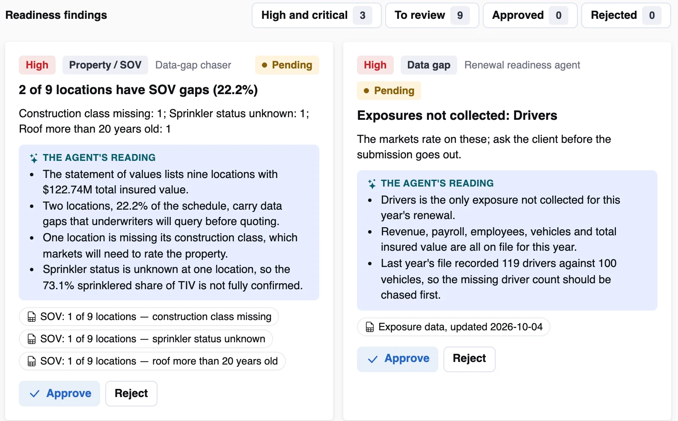Switch to the Approved filter
Viewport: 678px width, 421px height.
pyautogui.click(x=530, y=15)
